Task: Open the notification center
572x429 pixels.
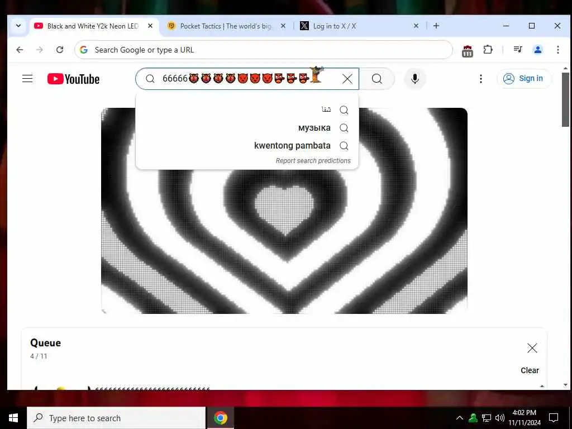Action: point(554,418)
